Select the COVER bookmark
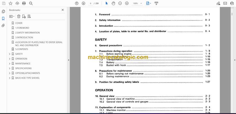 coord(19,23)
